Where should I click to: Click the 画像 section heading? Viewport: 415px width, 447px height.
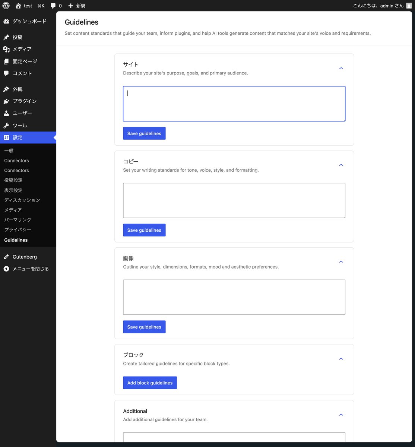click(129, 258)
